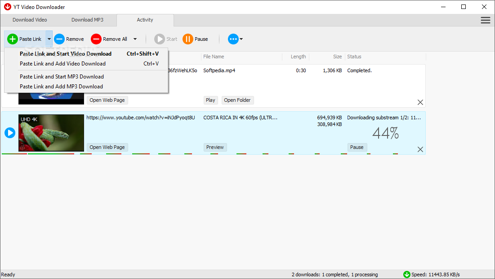Open the blue three-dots more options icon
This screenshot has width=495, height=279.
click(233, 39)
